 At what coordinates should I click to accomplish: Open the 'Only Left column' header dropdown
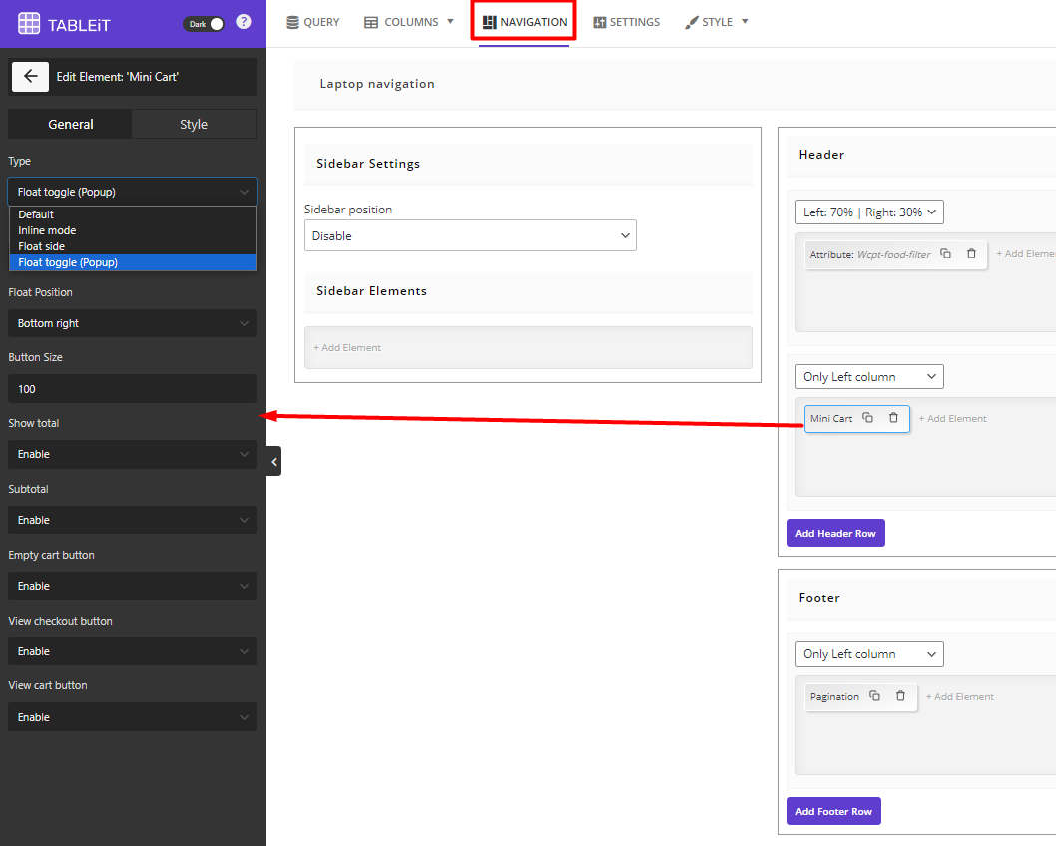click(x=868, y=376)
